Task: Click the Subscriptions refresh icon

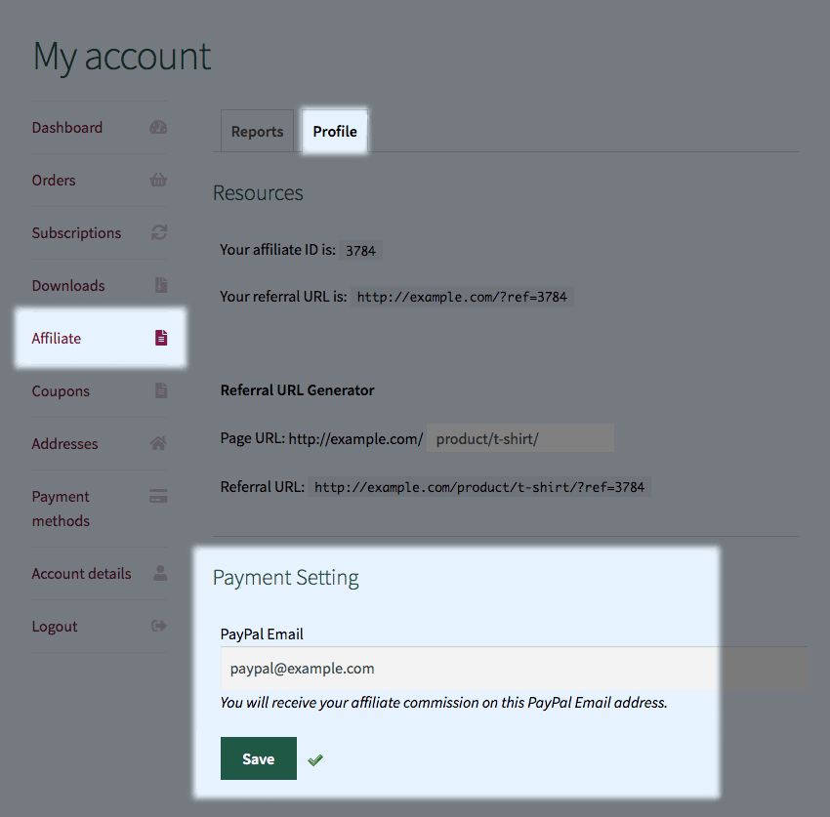Action: pyautogui.click(x=159, y=232)
